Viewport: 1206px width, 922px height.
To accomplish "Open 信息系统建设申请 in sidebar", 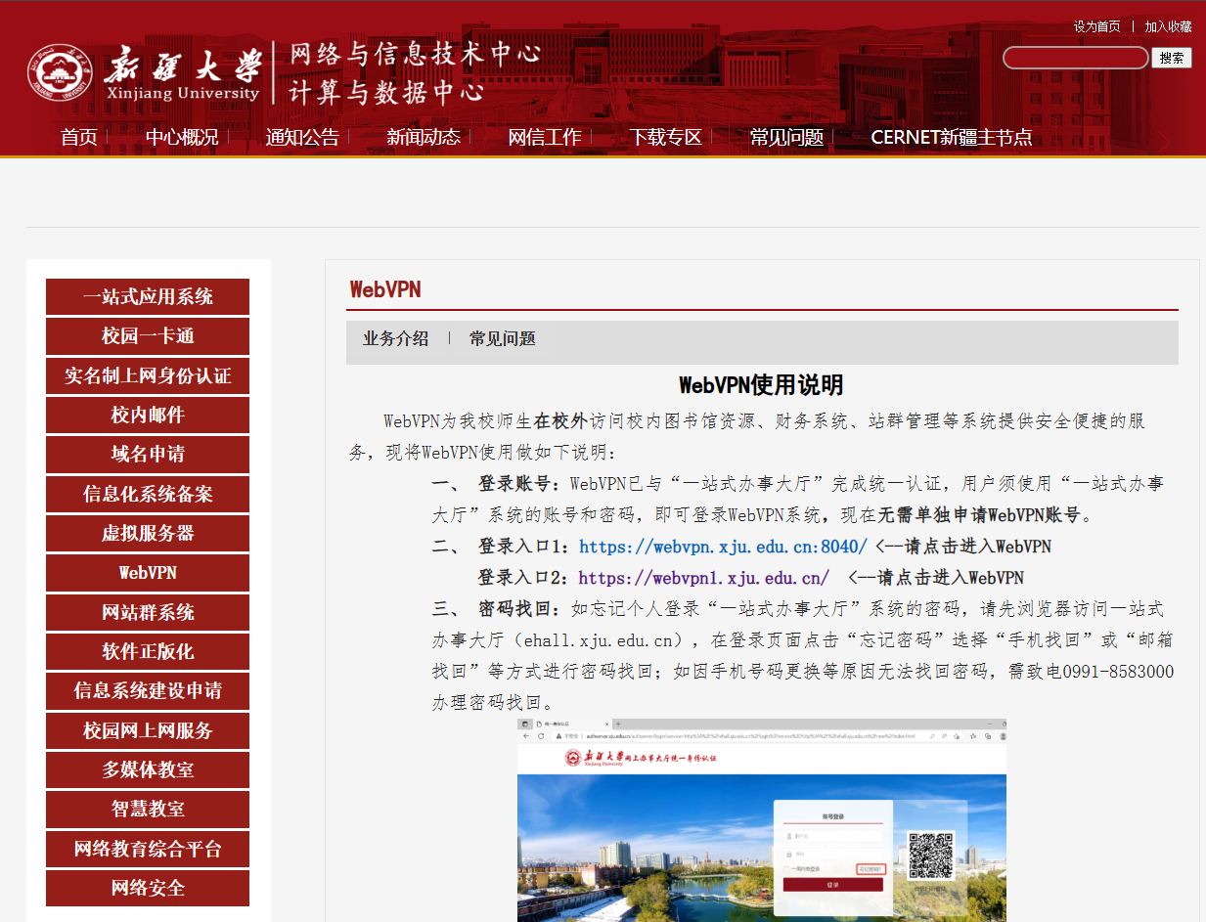I will tap(148, 691).
